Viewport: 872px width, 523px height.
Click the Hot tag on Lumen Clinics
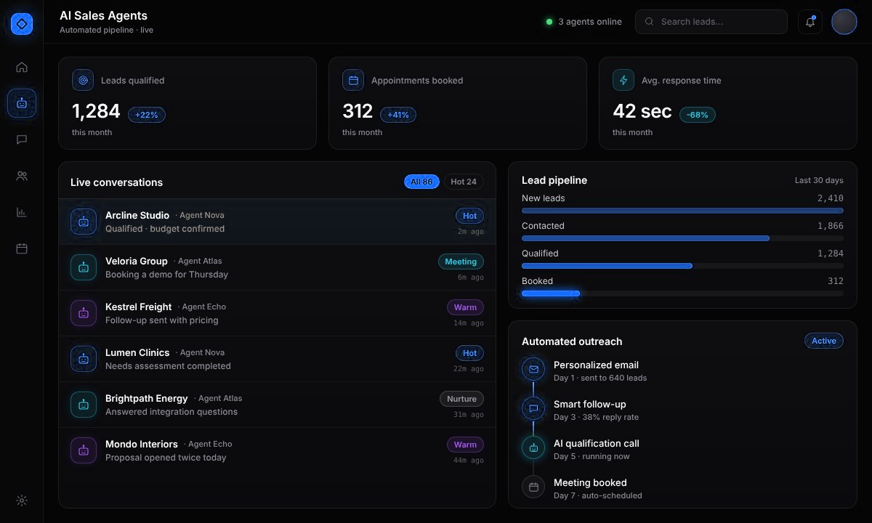click(469, 353)
